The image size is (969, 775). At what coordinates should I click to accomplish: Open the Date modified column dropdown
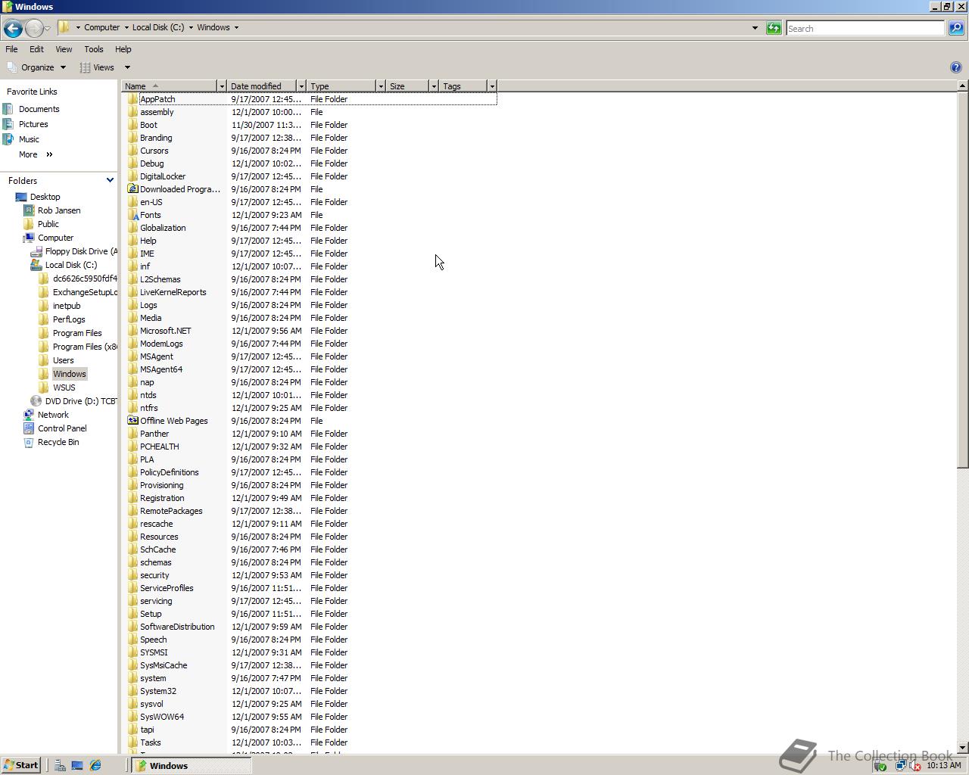[301, 86]
